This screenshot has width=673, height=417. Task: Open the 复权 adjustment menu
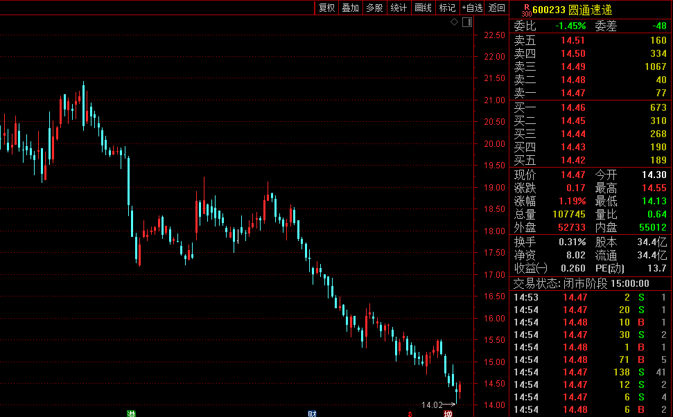click(x=326, y=8)
